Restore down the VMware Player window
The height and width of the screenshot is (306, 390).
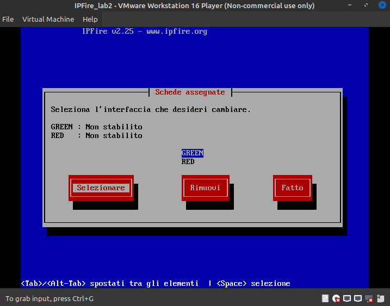(366, 5)
